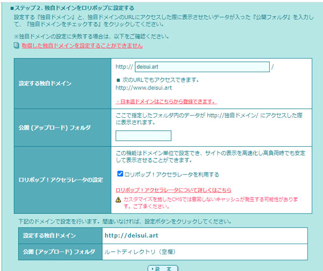Click 公開 (アップロード) フォルダ header in confirmation table
Screen dimensions: 323x271
[60, 252]
